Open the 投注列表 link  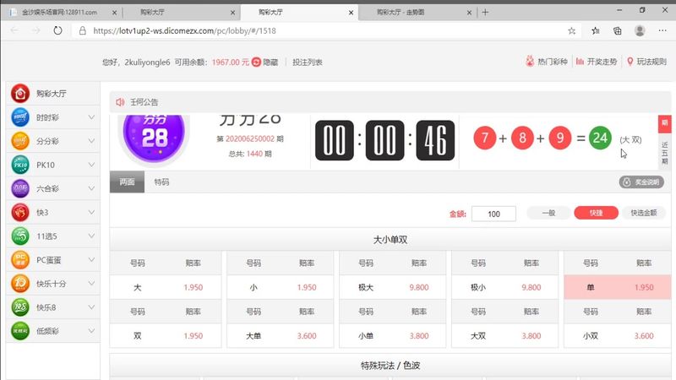(x=308, y=62)
